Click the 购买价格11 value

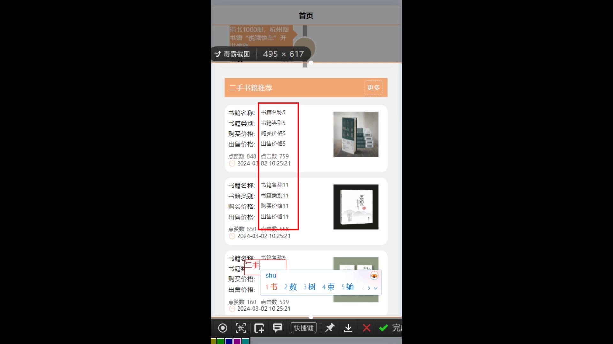coord(275,206)
